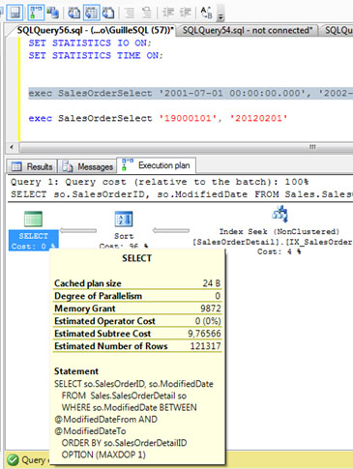Select the SELECT operator node in plan
The width and height of the screenshot is (353, 469).
coord(33,230)
